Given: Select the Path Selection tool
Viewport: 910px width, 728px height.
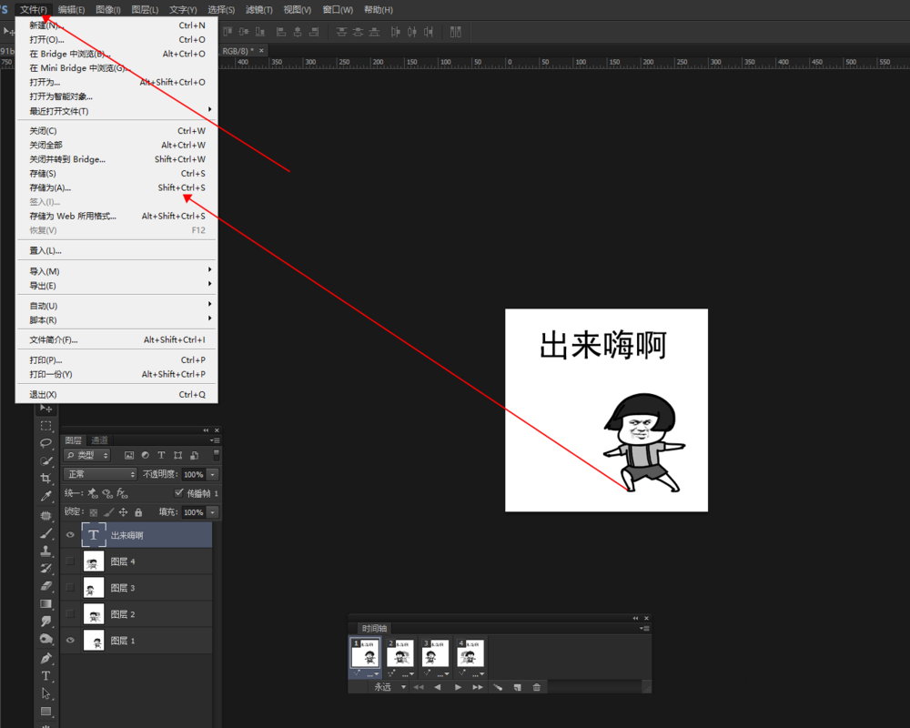Looking at the screenshot, I should tap(45, 693).
